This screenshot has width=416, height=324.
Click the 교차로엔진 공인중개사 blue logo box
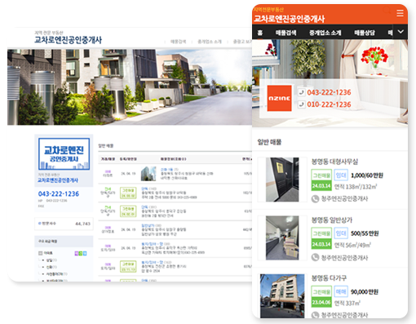(x=64, y=154)
